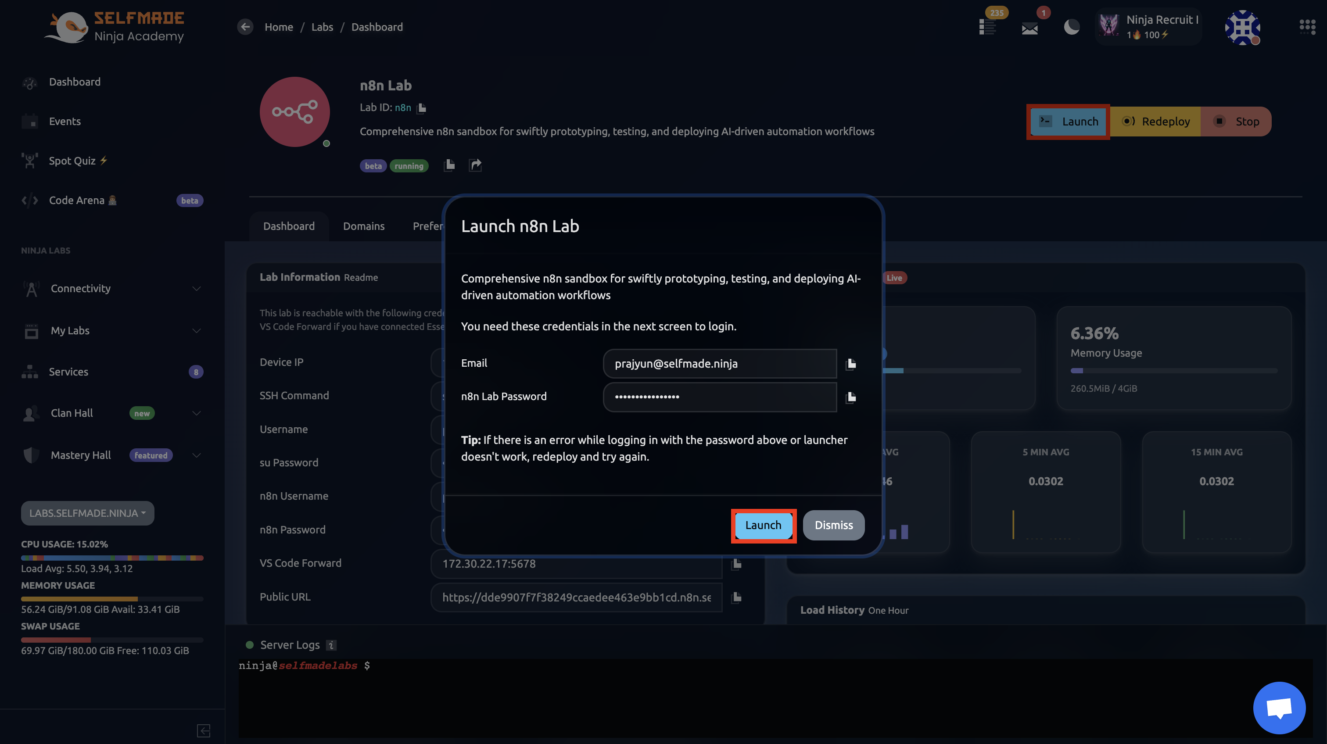Collapse the sidebar with the bottom arrow icon
The image size is (1327, 744).
(204, 730)
